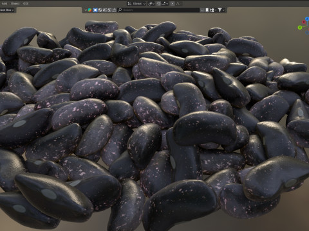
Task: Expand the chevron left of the colorful sphere icon
Action: tap(86, 10)
